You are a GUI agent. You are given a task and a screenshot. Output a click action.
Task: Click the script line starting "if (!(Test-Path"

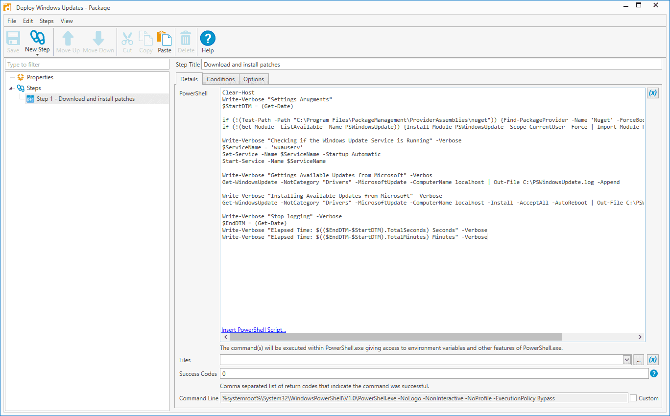(433, 120)
